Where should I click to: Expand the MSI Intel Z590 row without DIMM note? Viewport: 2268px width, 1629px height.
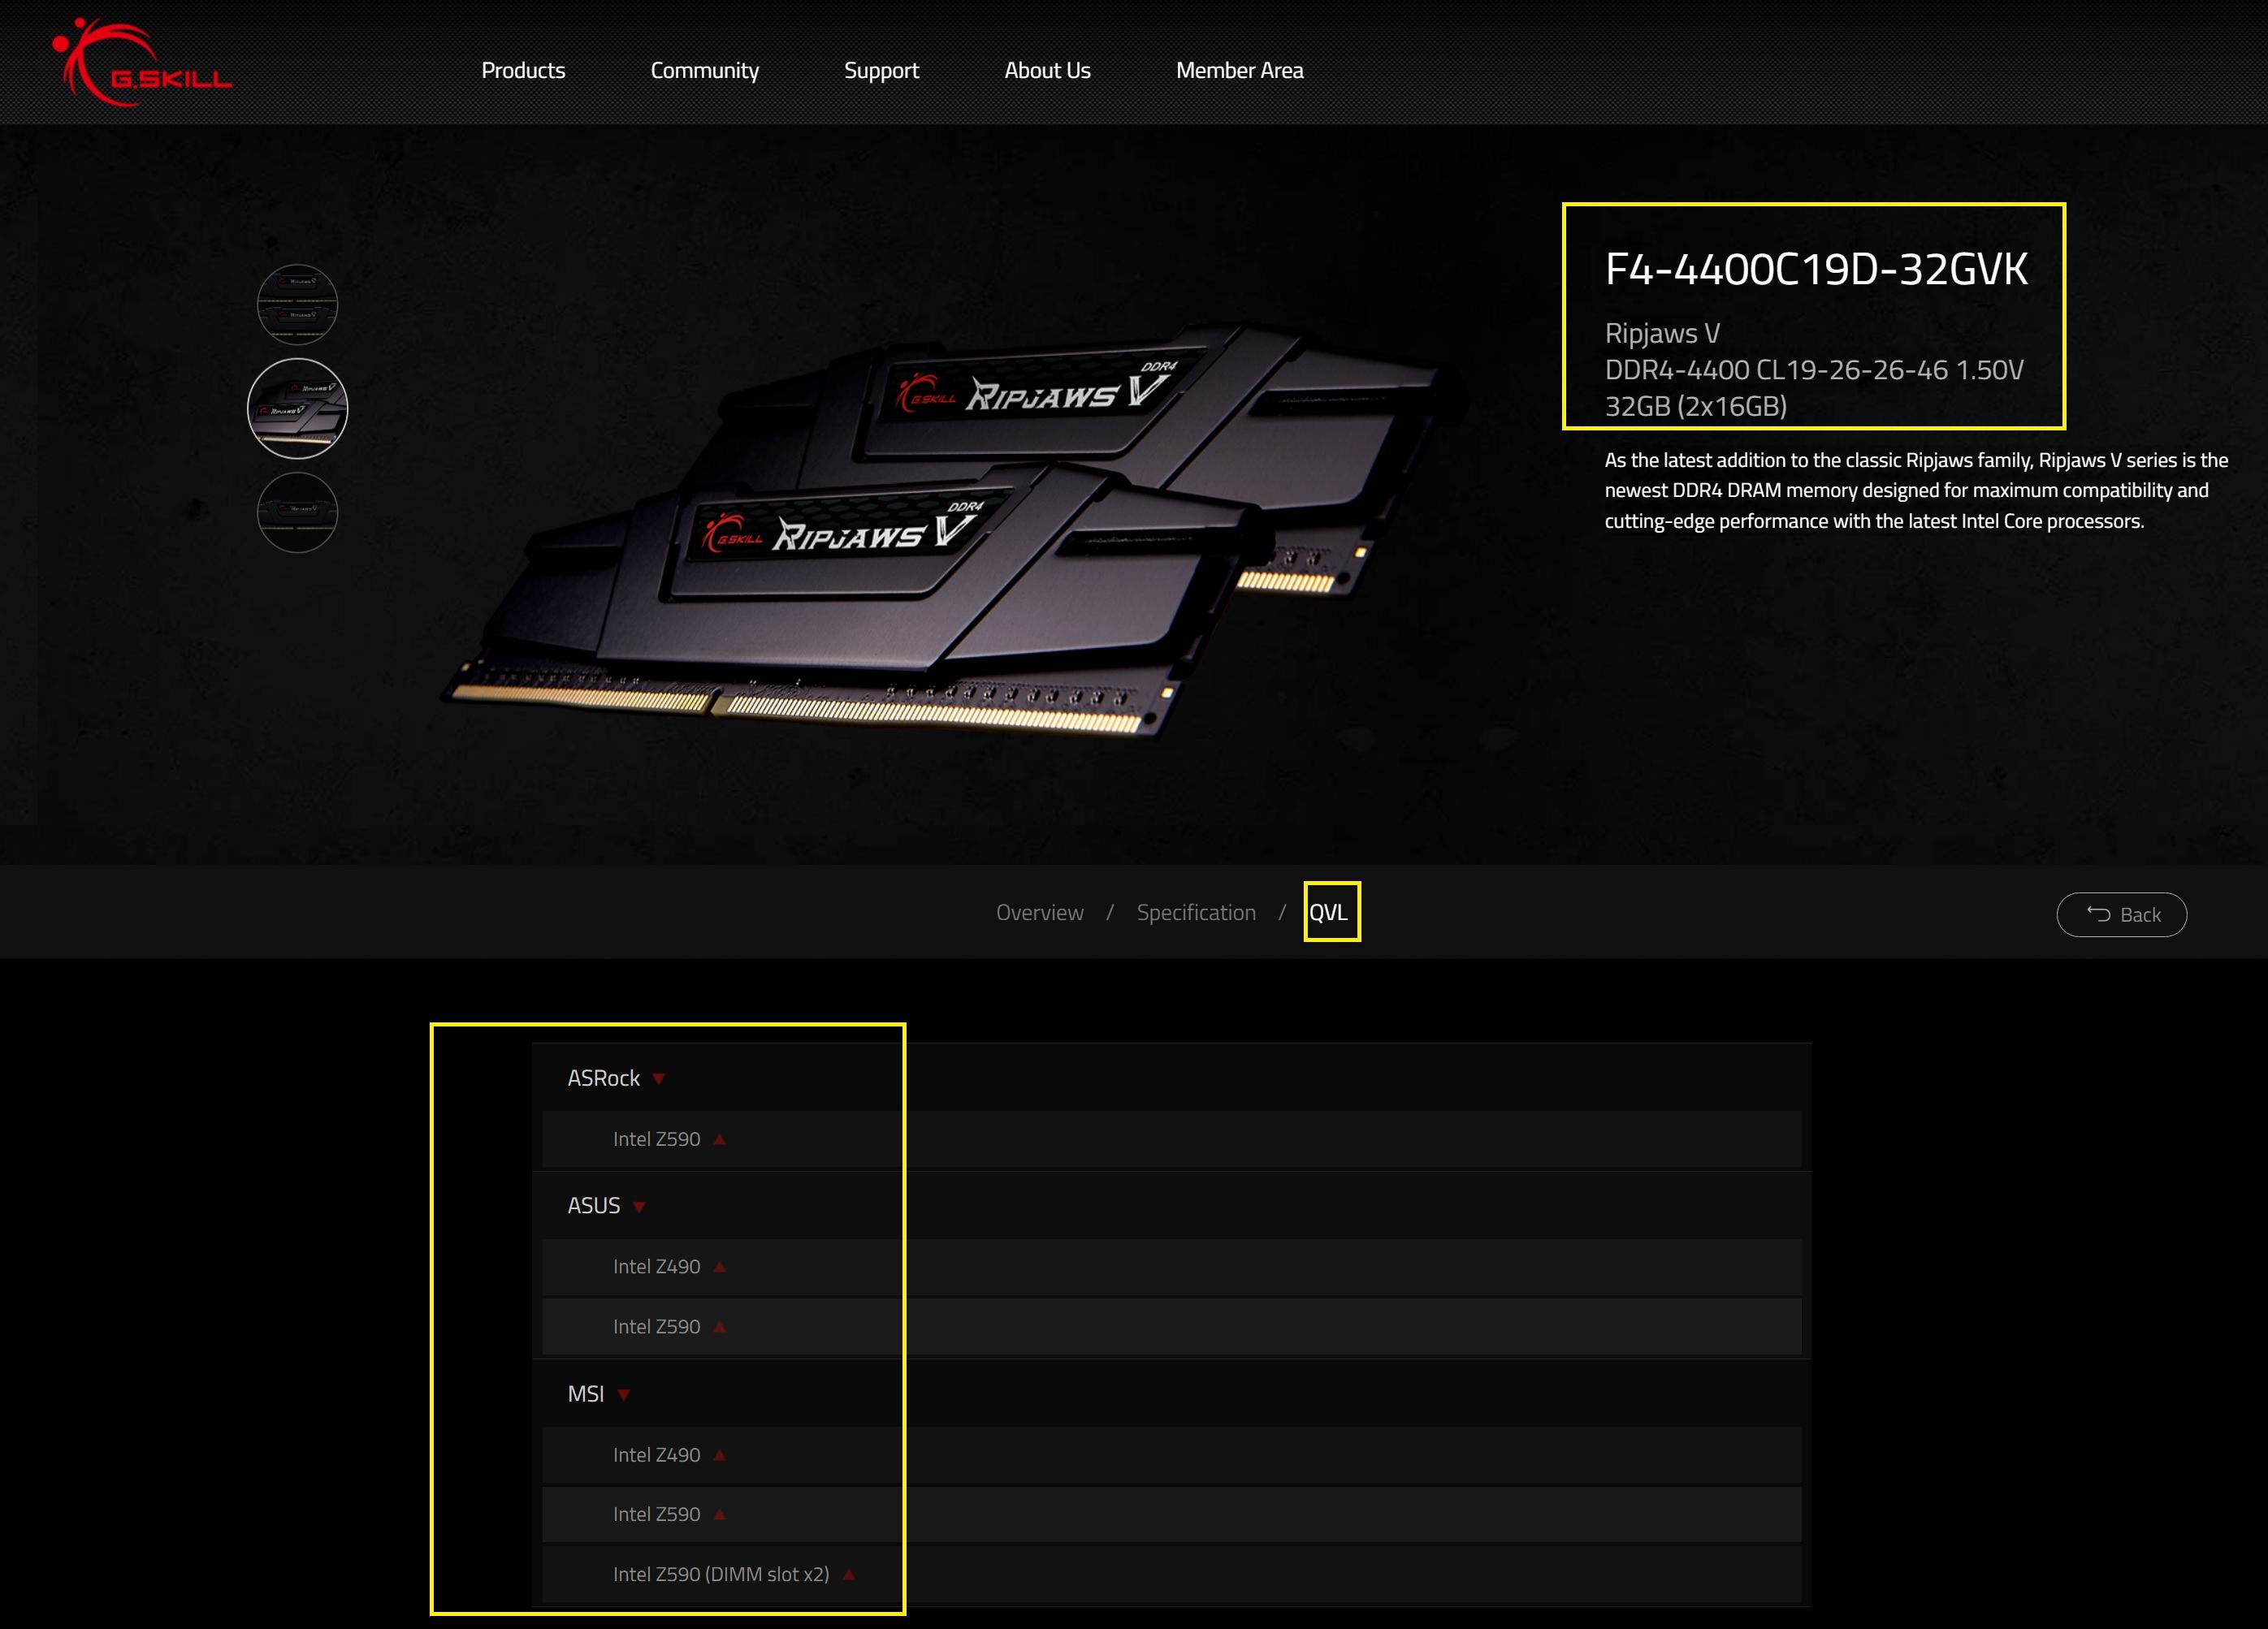pos(1171,1514)
